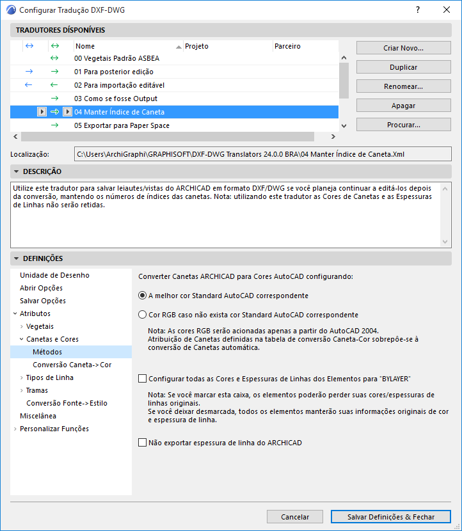
Task: Enable BYLAYER colors and line weights checkbox
Action: 142,379
